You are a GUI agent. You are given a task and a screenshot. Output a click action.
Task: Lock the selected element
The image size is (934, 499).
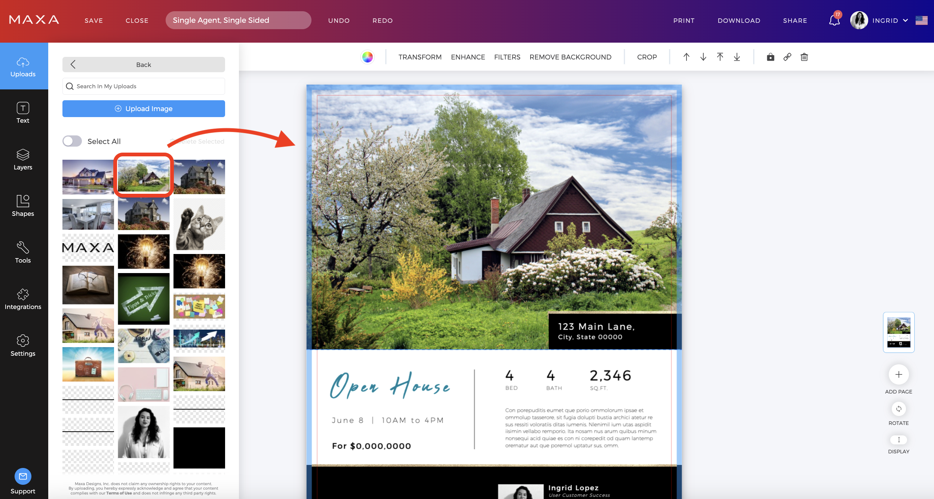tap(771, 57)
